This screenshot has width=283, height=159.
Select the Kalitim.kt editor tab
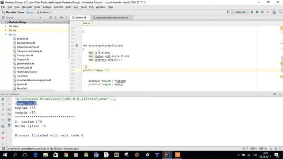tap(80, 18)
